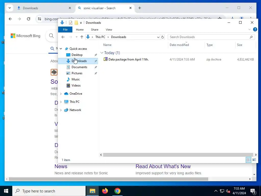Viewport: 261px width, 196px height.
Task: Sort by the Date modified column
Action: [x=179, y=45]
